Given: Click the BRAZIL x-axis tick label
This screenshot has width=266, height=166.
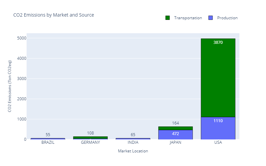Looking at the screenshot, I should [x=48, y=142].
